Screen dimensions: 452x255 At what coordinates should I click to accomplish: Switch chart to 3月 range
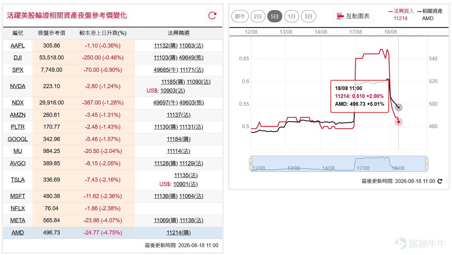(308, 16)
